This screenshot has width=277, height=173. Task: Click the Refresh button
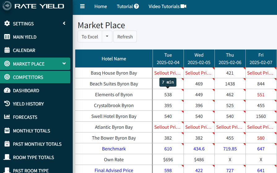(125, 37)
